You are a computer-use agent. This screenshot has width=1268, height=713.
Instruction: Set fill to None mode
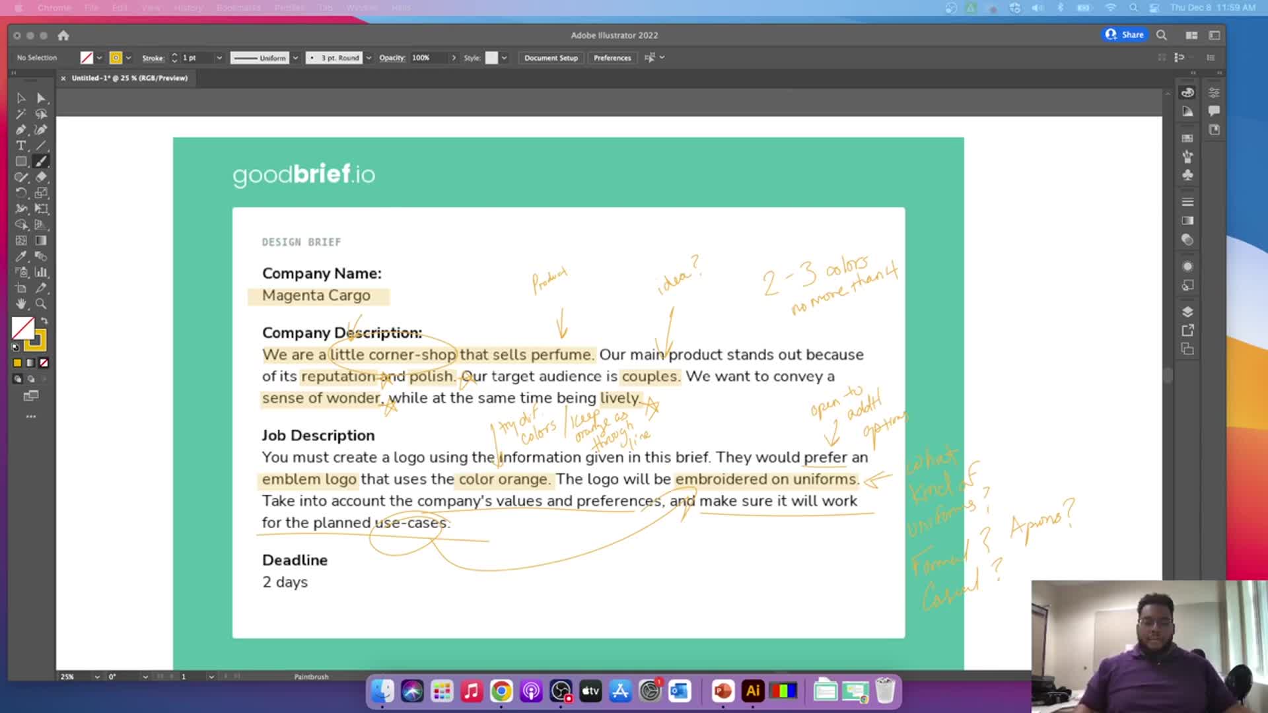44,363
